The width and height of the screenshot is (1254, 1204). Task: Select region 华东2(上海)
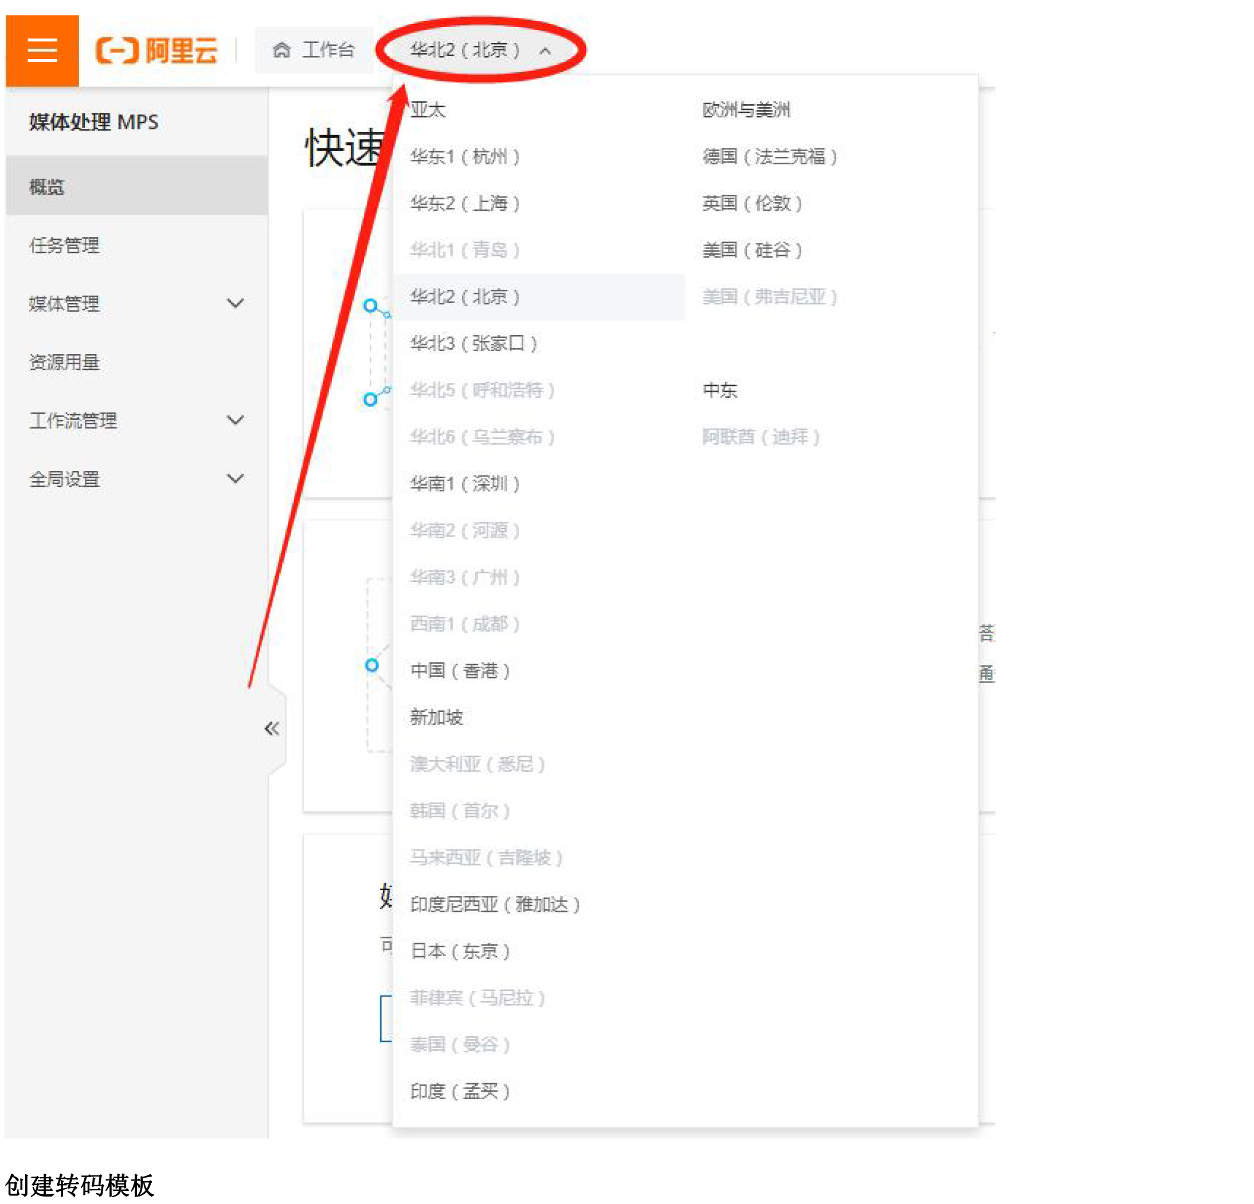coord(464,203)
